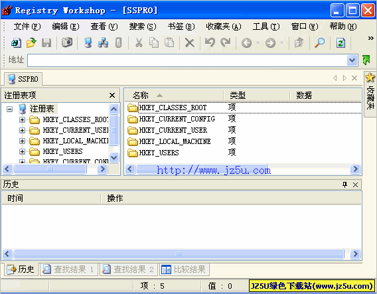
Task: Click the delete X toolbar icon
Action: coord(189,43)
